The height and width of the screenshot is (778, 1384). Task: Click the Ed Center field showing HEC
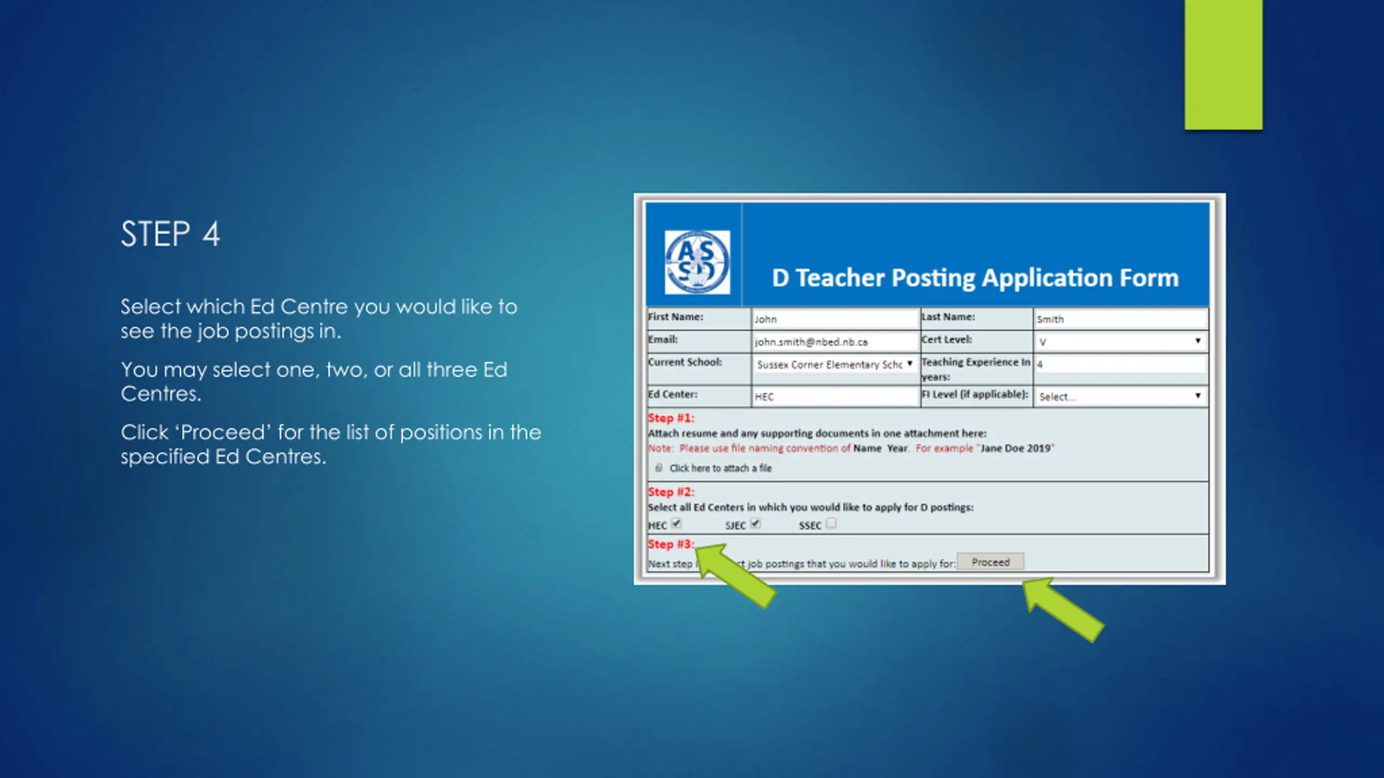pyautogui.click(x=835, y=397)
